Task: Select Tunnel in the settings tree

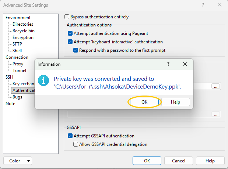Action: pos(20,71)
